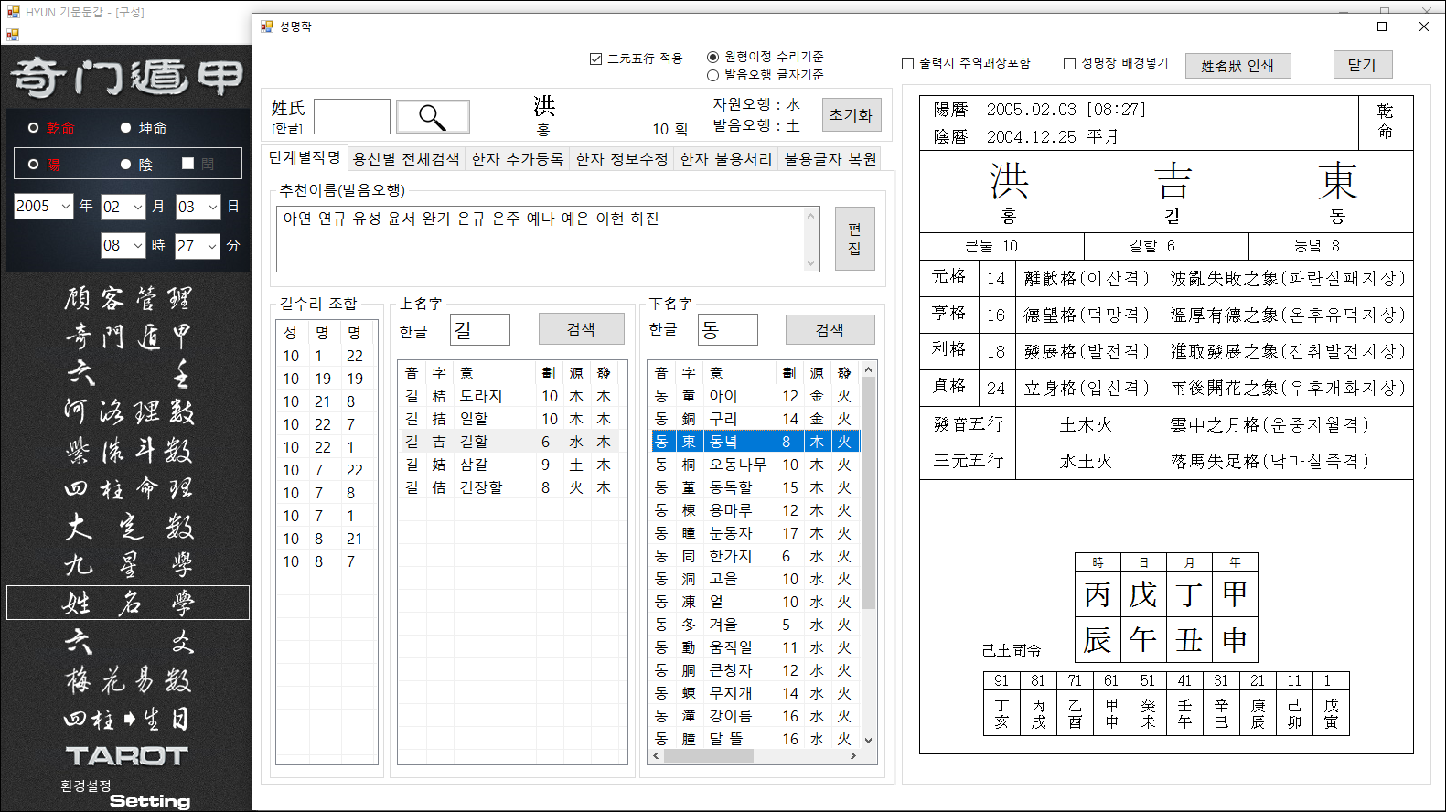Click the 姓名狀 인쇄 print button
This screenshot has height=812, width=1446.
tap(1237, 66)
